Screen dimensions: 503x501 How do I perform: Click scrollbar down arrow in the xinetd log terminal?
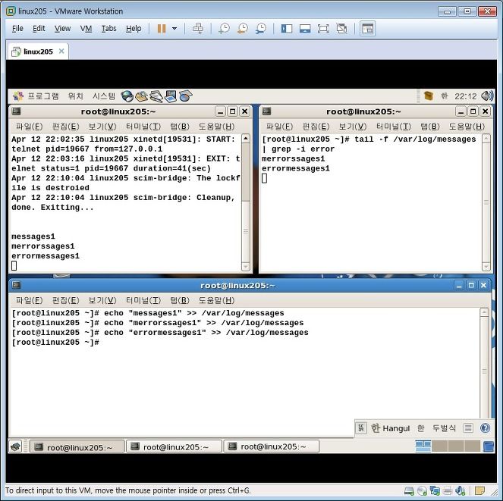point(246,266)
